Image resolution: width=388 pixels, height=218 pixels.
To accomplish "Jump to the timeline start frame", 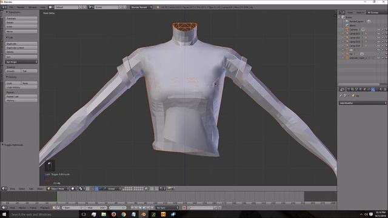I will tap(132, 208).
